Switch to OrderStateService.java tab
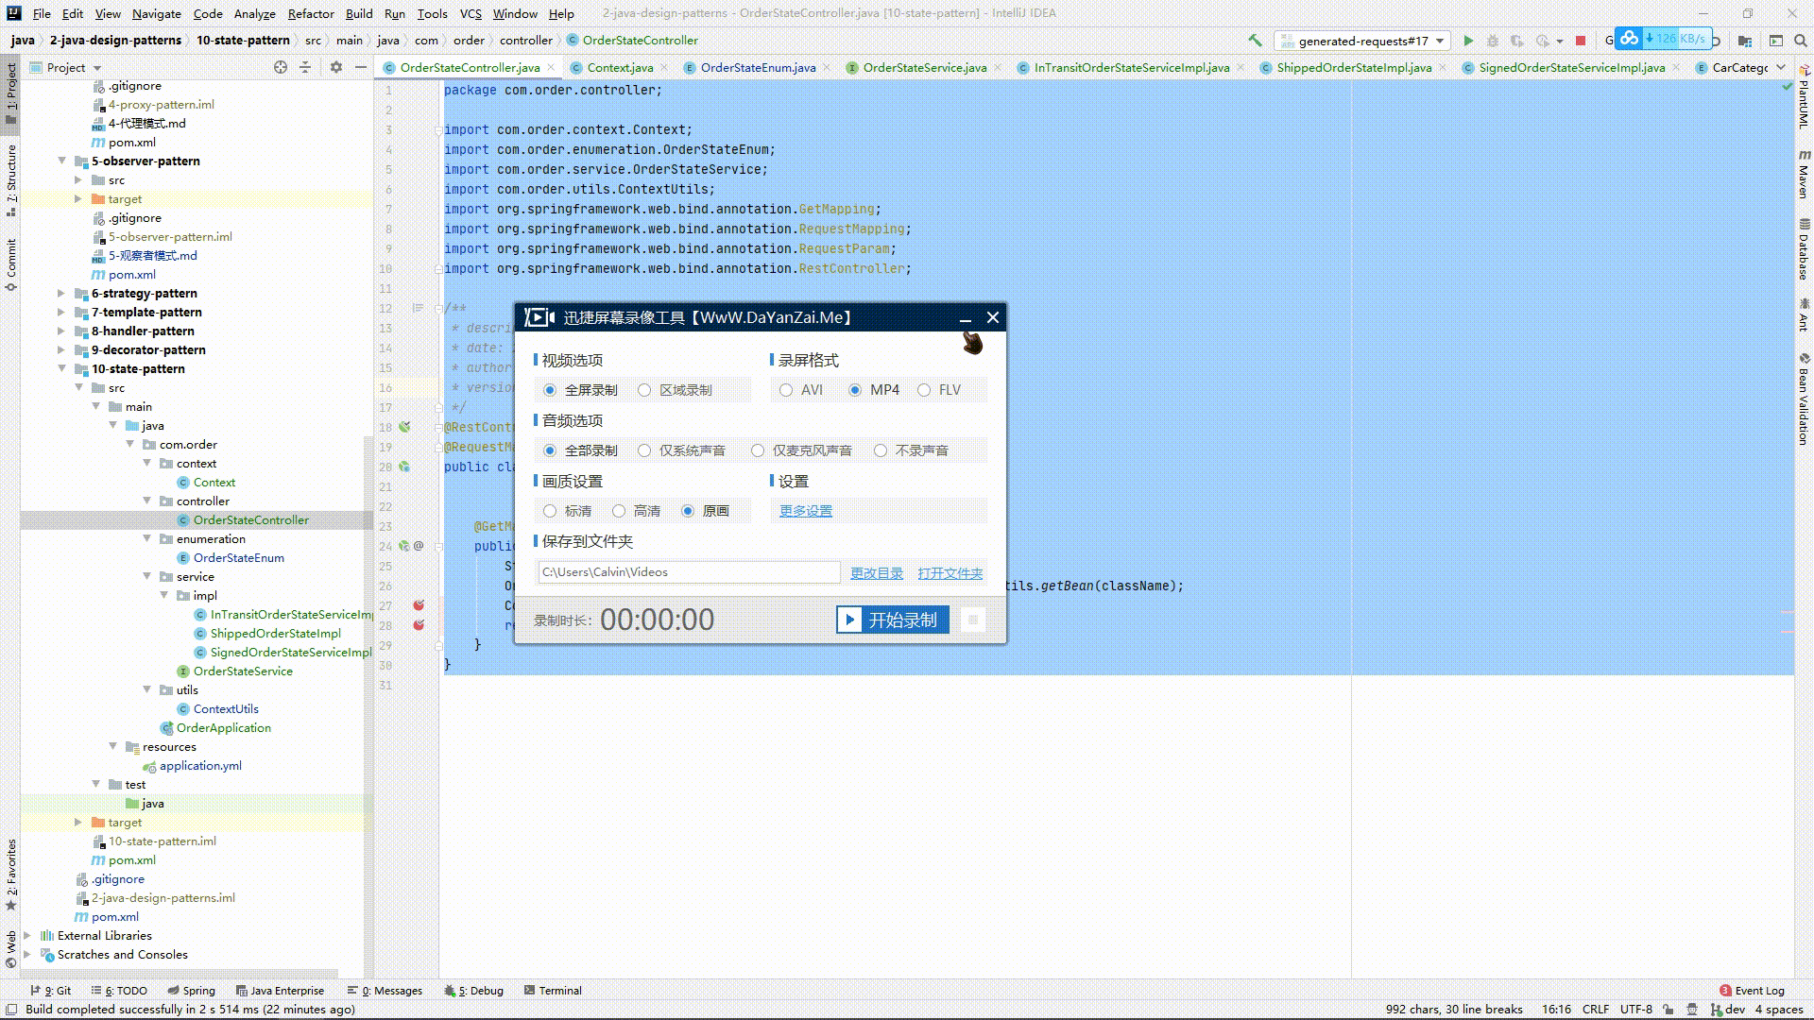Image resolution: width=1814 pixels, height=1020 pixels. pos(924,67)
